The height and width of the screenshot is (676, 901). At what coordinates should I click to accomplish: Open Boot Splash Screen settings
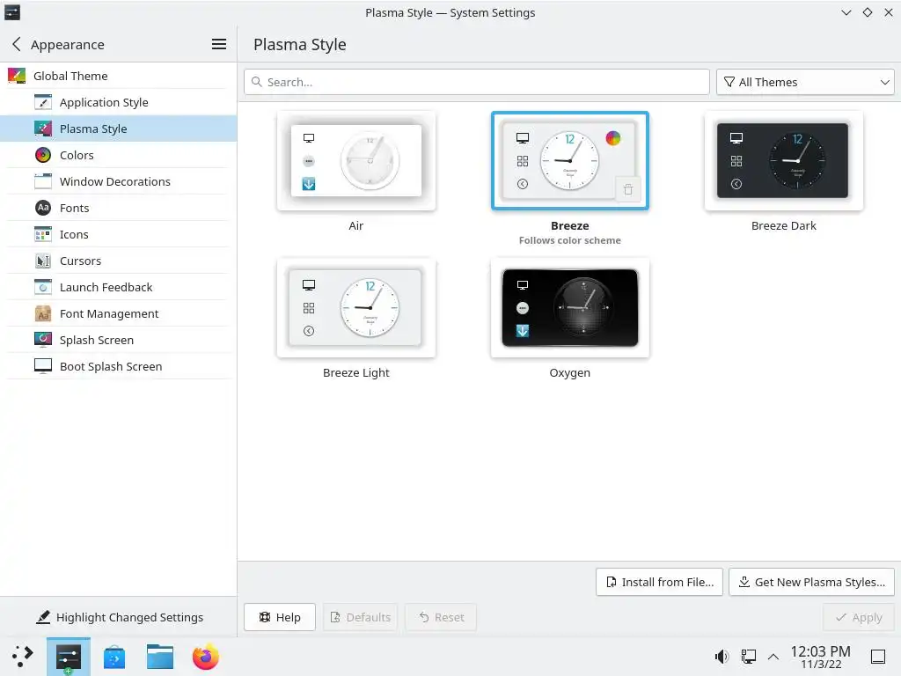[x=119, y=367]
